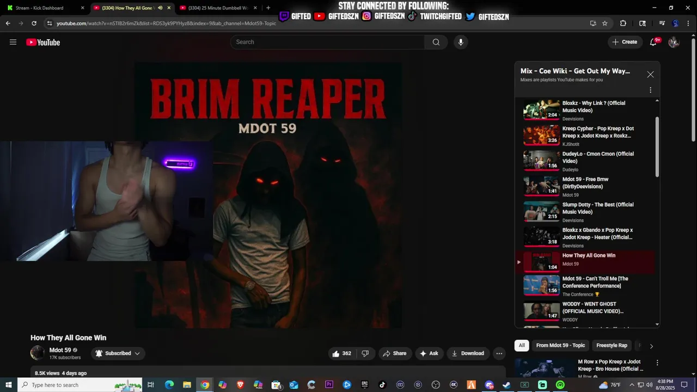Open Task View on taskbar
697x392 pixels.
coord(151,385)
